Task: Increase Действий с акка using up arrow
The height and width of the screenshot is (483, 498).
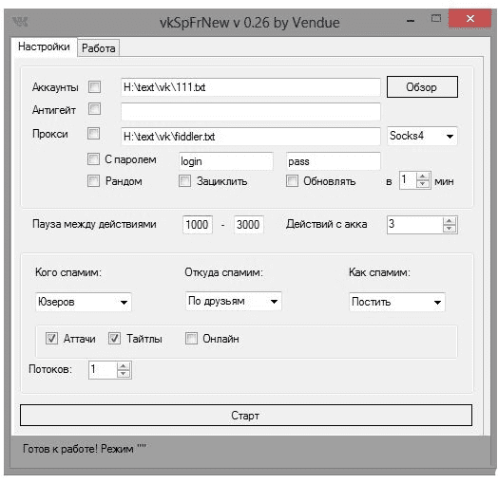Action: pos(450,221)
